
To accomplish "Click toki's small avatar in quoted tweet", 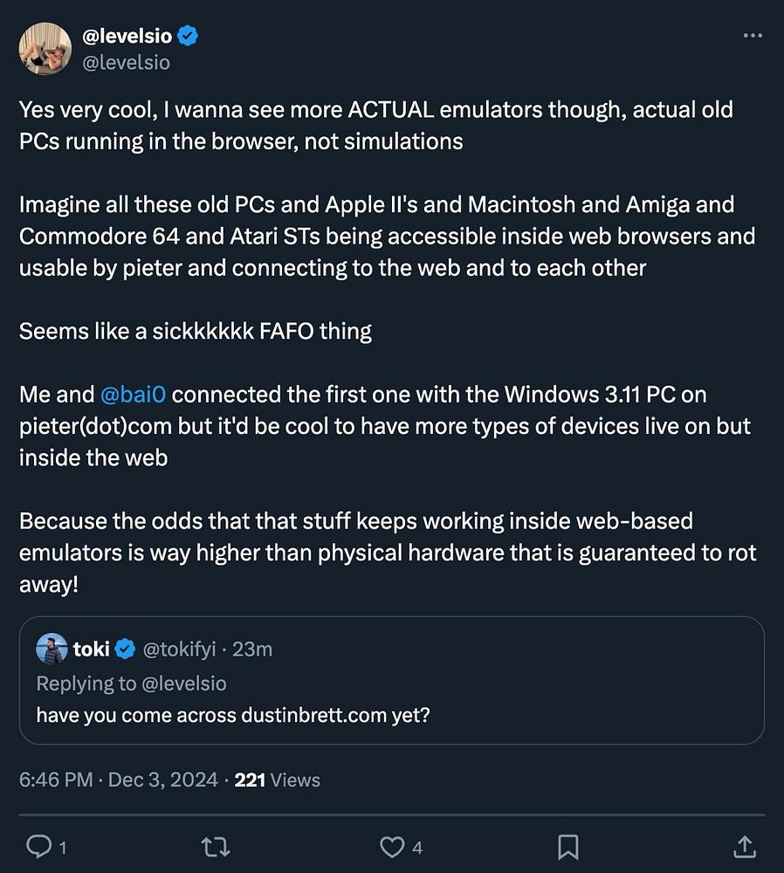I will pyautogui.click(x=52, y=649).
